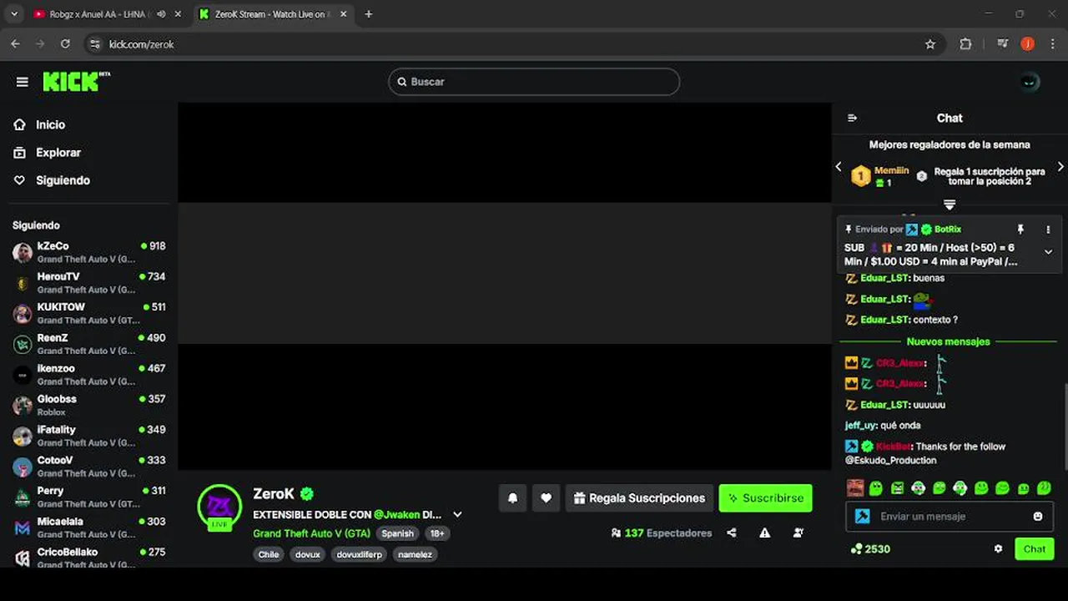Viewport: 1068px width, 601px height.
Task: Open pinned message options menu
Action: (1049, 230)
